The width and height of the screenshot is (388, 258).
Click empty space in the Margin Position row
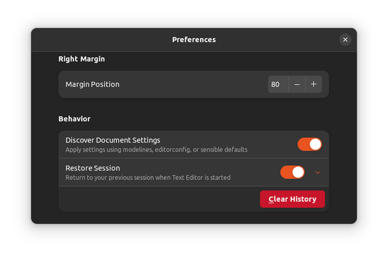click(193, 84)
